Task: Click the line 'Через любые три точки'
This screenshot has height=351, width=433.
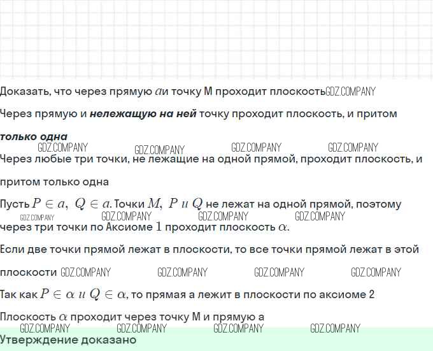Action: coord(210,159)
